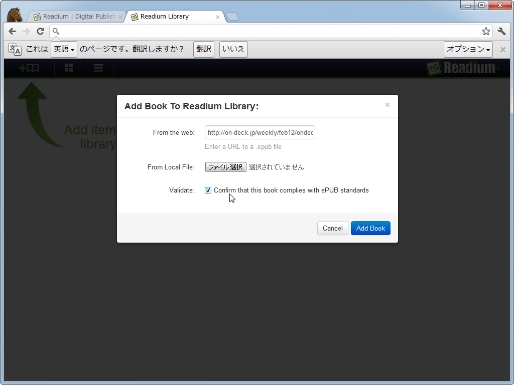514x385 pixels.
Task: Open the browser wrench settings menu
Action: point(501,32)
